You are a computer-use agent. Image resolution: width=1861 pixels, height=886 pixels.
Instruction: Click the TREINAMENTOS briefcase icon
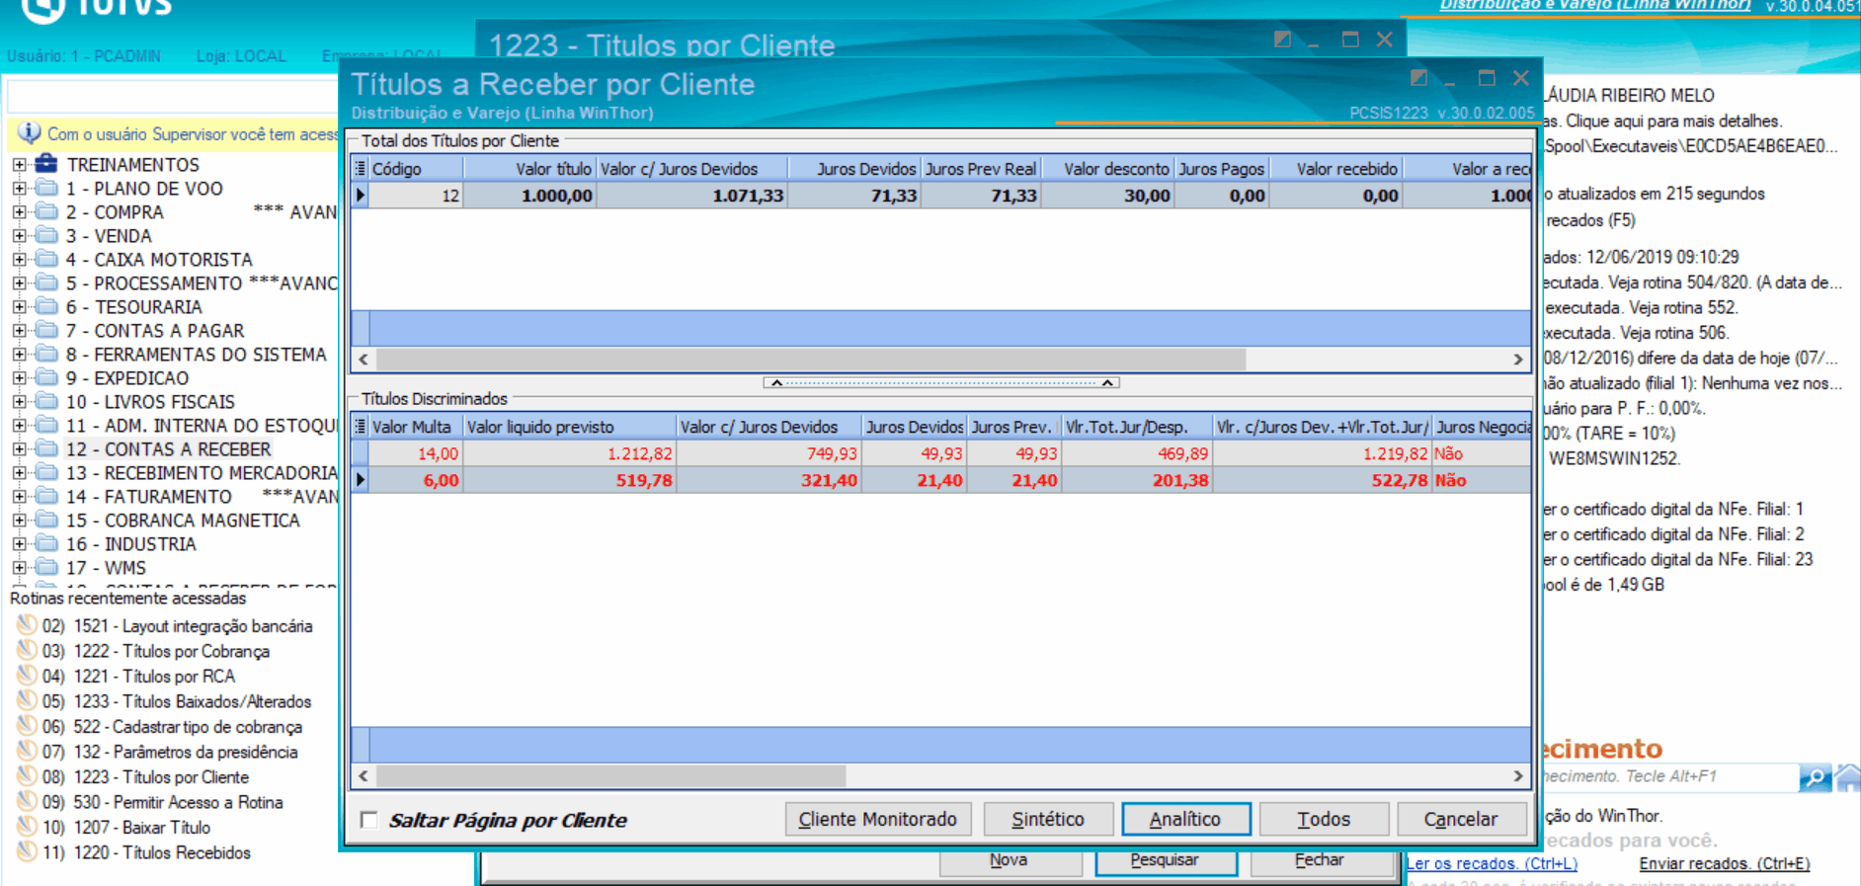pos(45,164)
